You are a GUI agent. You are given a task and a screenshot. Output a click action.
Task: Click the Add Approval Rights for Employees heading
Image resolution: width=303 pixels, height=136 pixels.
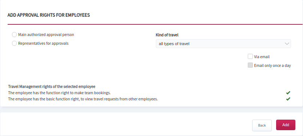pos(49,15)
